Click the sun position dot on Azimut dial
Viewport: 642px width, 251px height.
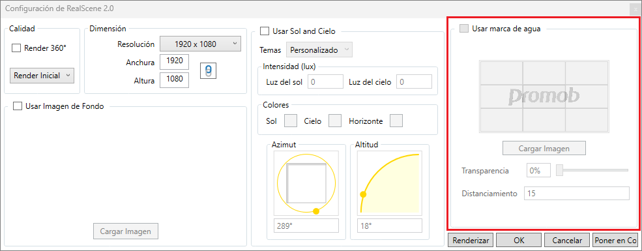315,211
